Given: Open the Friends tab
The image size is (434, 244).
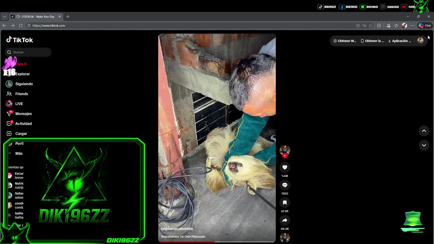Looking at the screenshot, I should [x=18, y=94].
